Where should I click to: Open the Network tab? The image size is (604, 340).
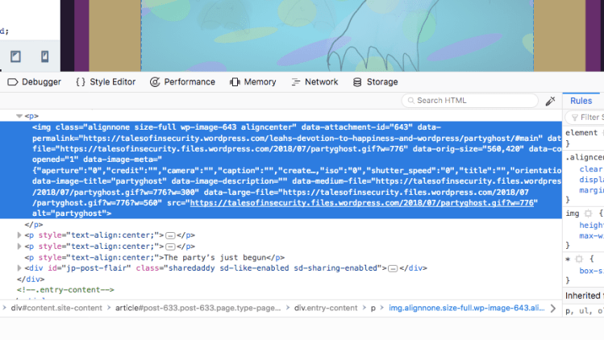tap(314, 82)
